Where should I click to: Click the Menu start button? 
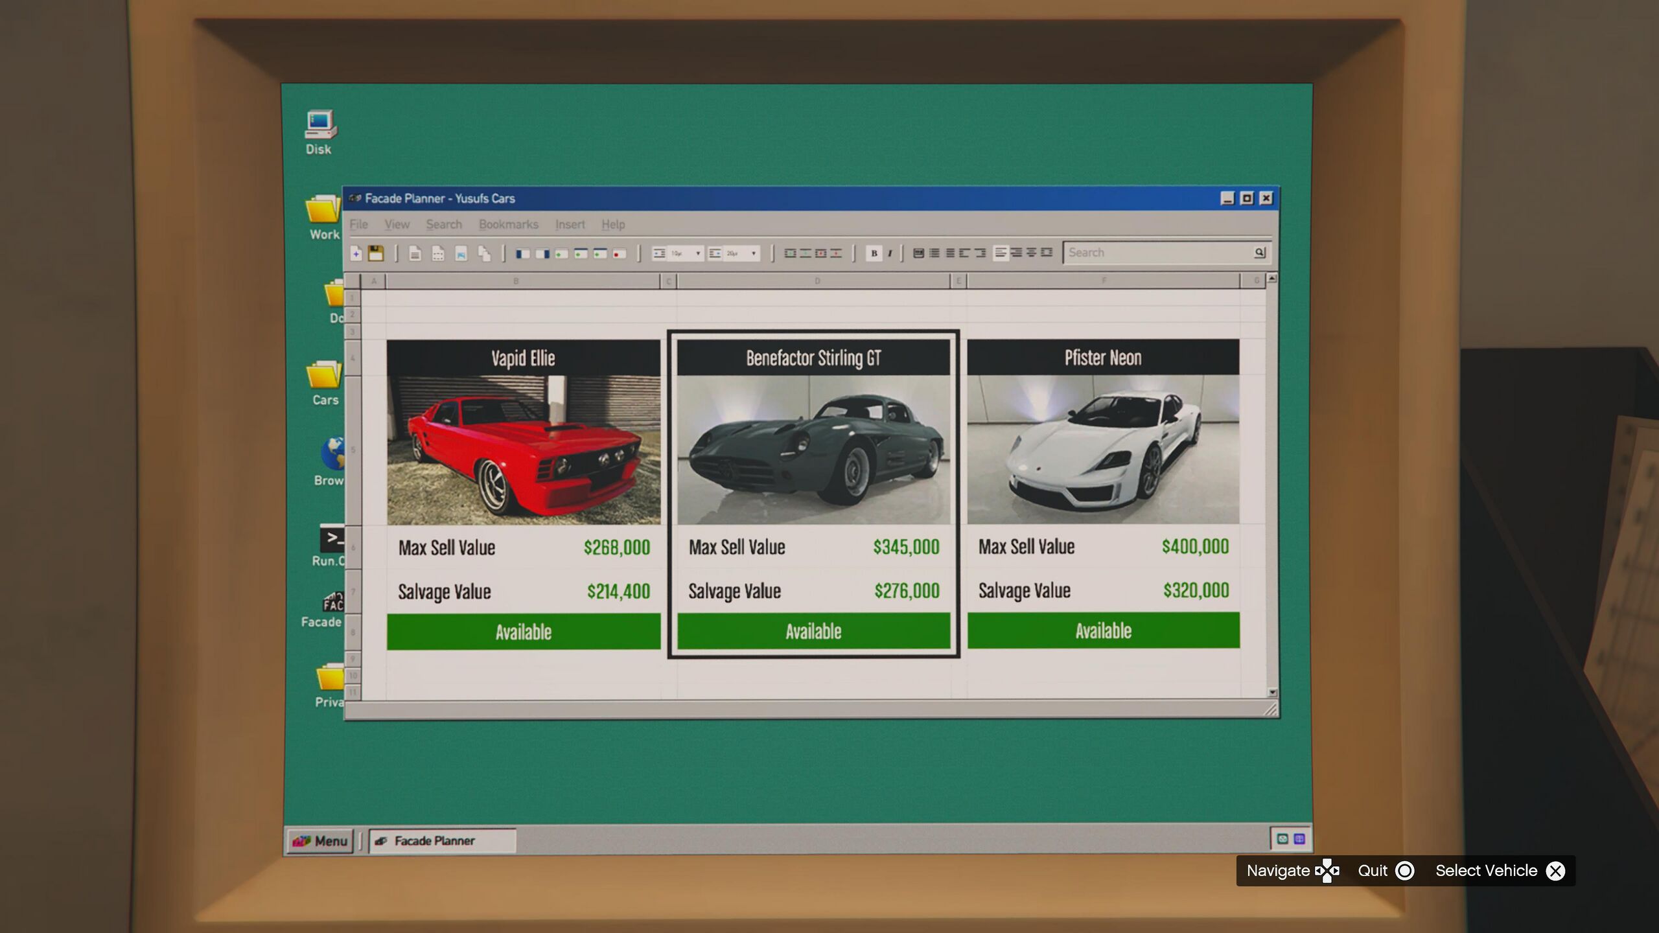(321, 841)
